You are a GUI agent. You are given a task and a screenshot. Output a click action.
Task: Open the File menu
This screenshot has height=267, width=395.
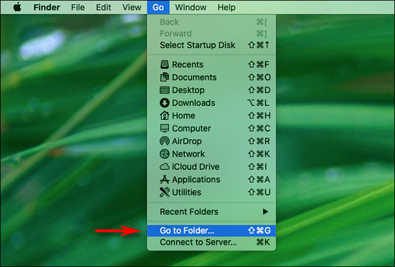(x=78, y=7)
